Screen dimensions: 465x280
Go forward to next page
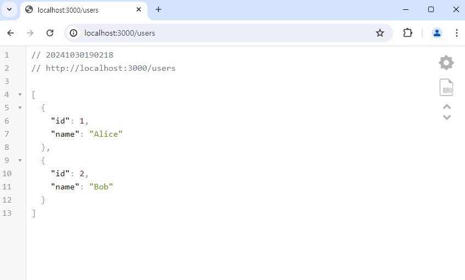[x=30, y=33]
